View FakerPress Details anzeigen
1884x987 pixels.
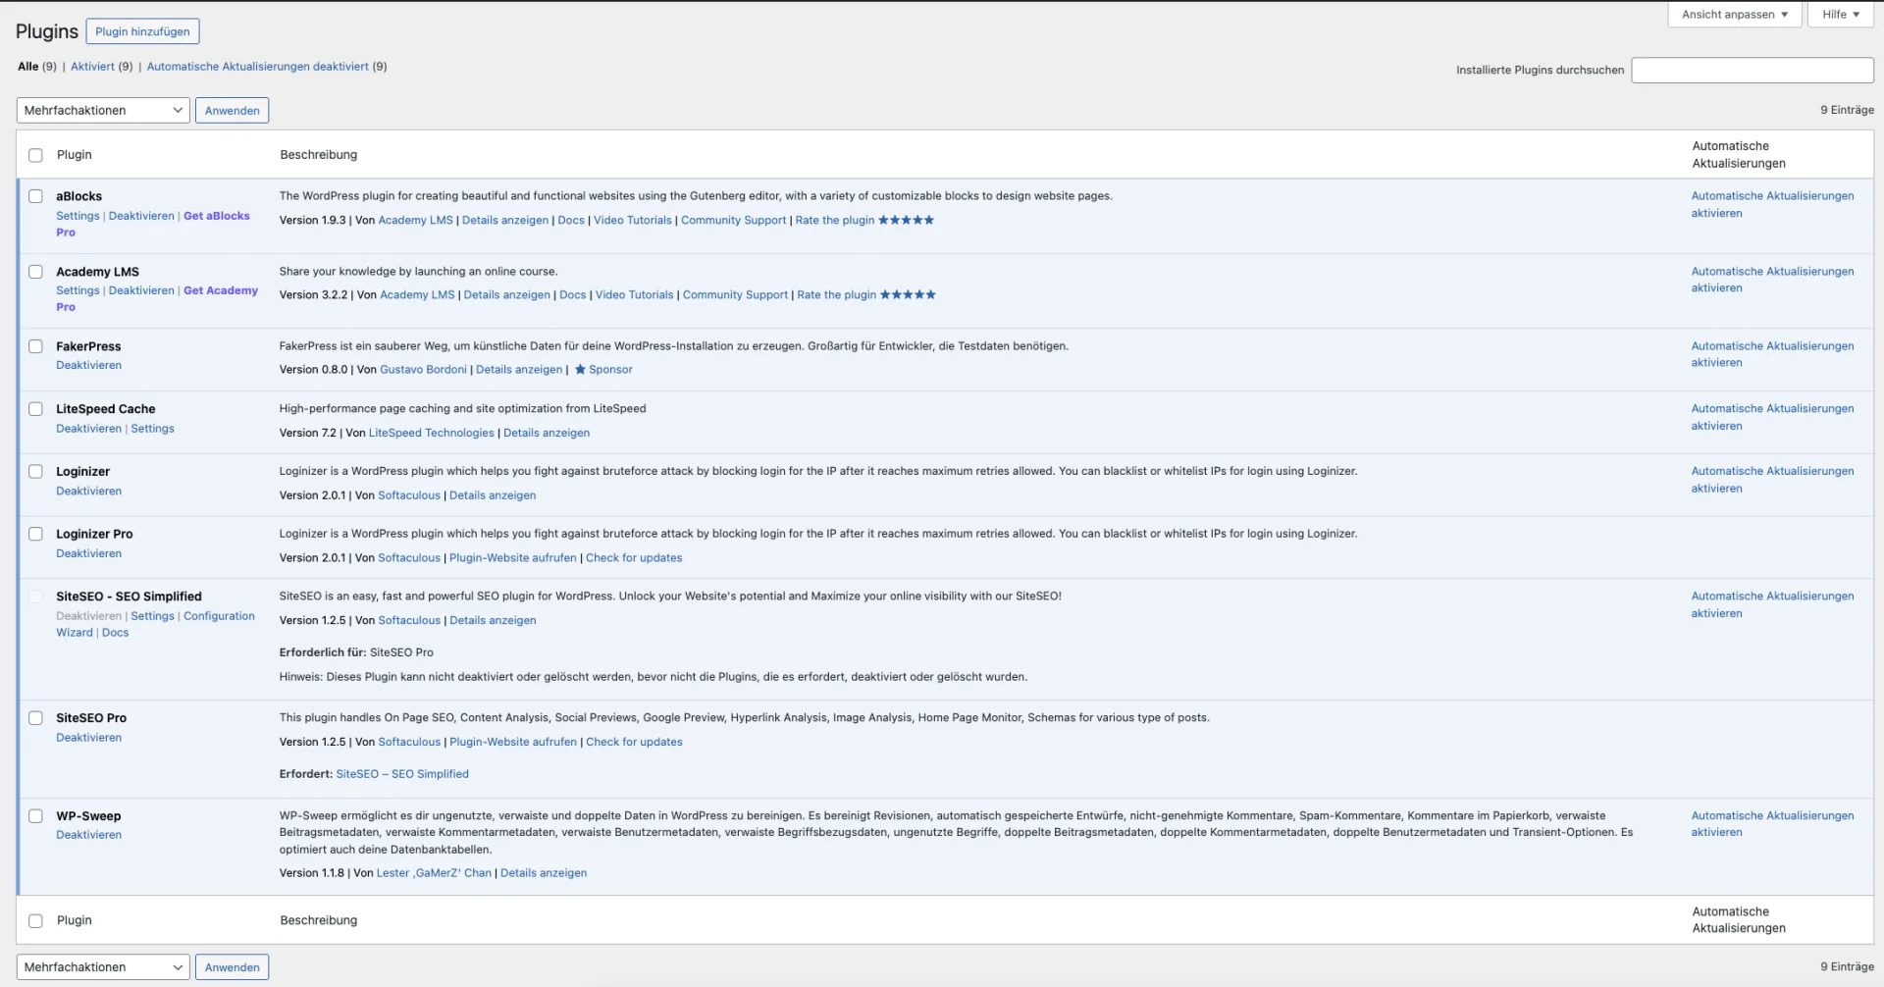[x=519, y=370]
